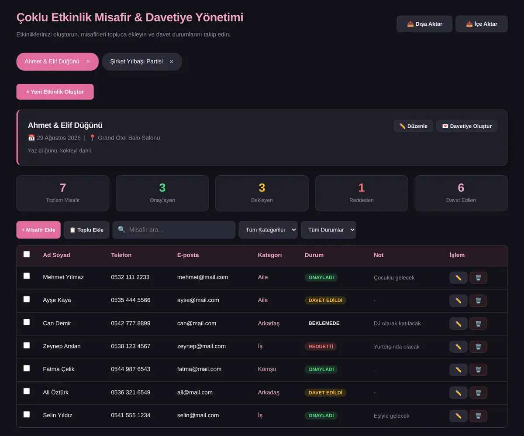Select Zeynep Arslan's row checkbox
The width and height of the screenshot is (524, 436).
click(27, 345)
